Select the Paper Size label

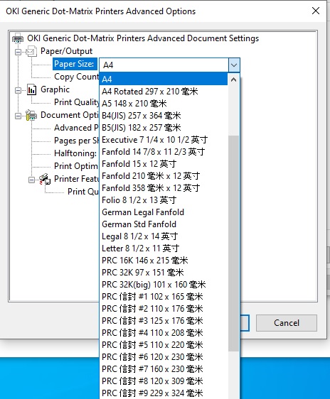pyautogui.click(x=75, y=64)
